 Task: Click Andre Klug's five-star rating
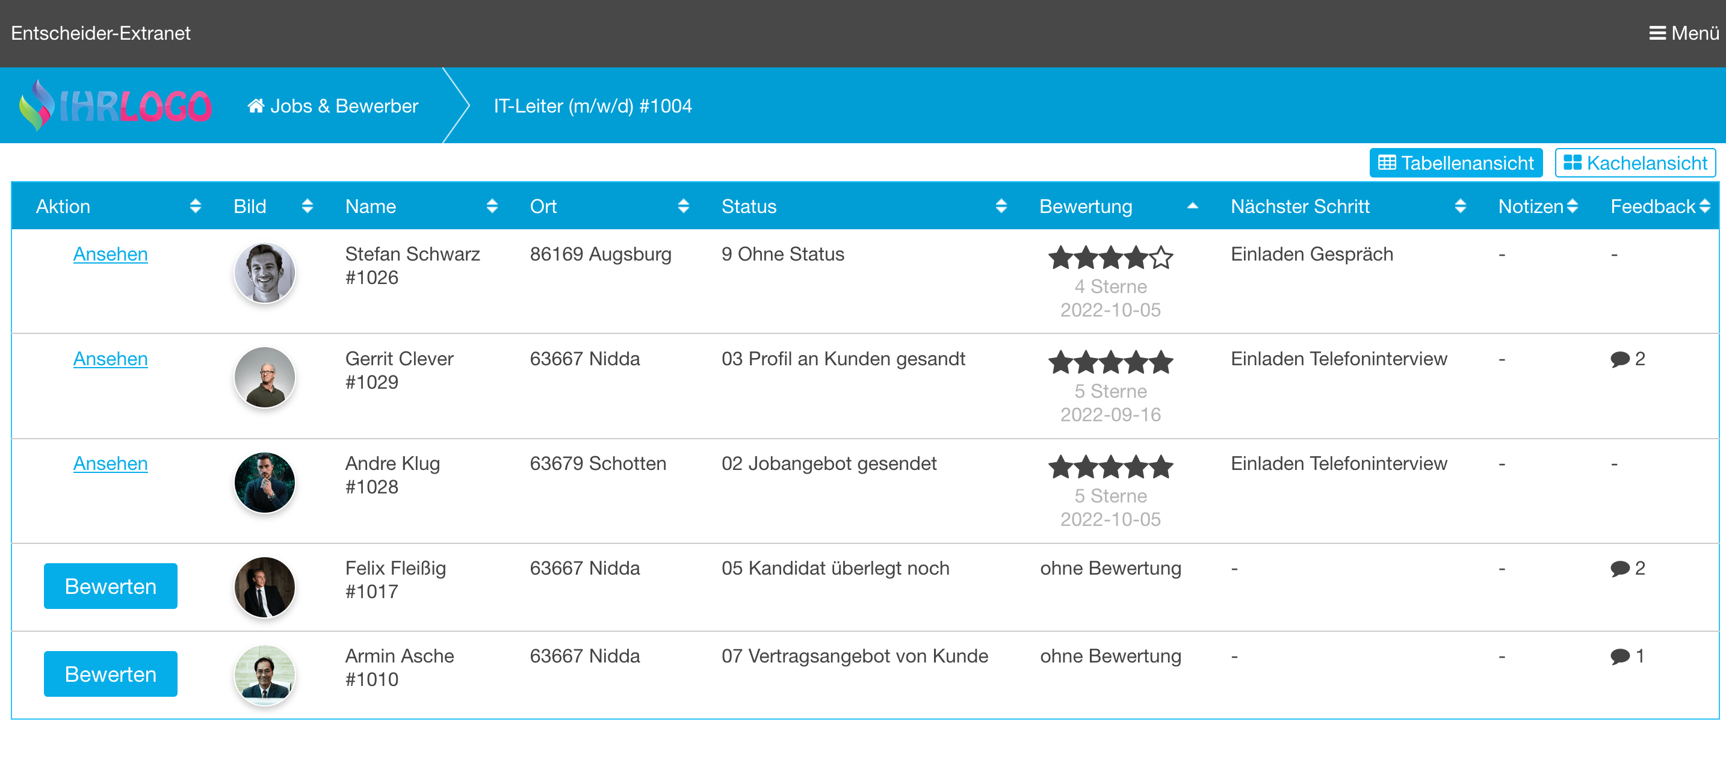click(1110, 467)
